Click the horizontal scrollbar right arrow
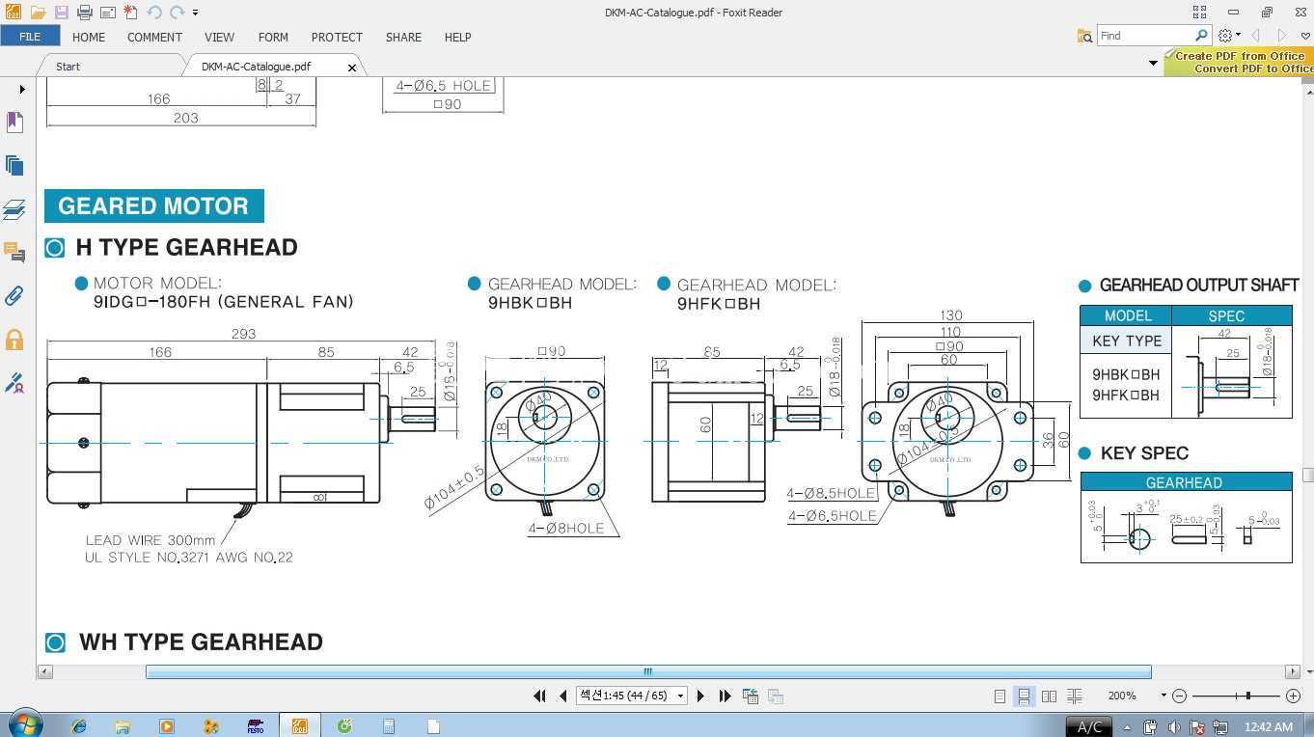1314x737 pixels. pos(1293,671)
